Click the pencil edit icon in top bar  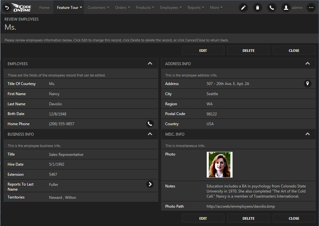click(243, 8)
